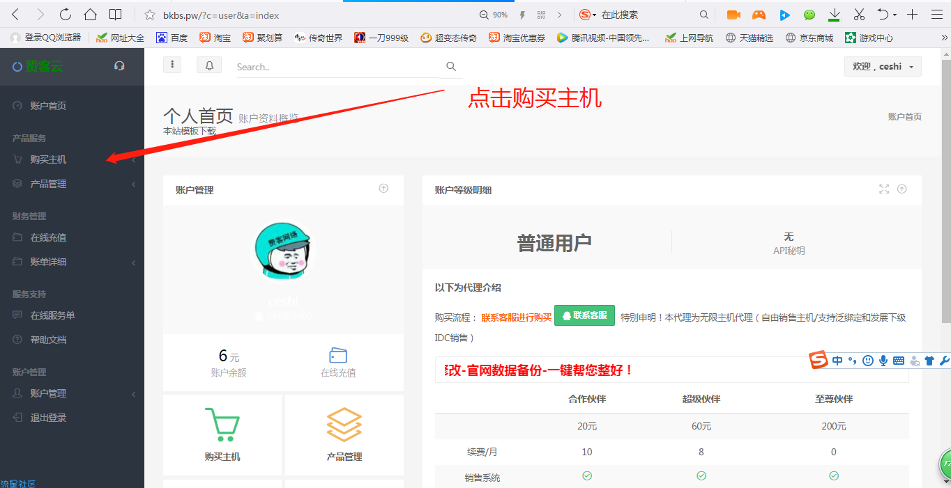Expand 账户管理 submenu in sidebar
Screen dimensions: 951x488
tap(133, 394)
